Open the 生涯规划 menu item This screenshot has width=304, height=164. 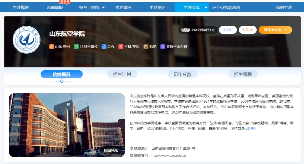click(x=21, y=8)
